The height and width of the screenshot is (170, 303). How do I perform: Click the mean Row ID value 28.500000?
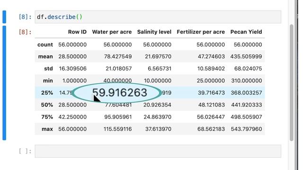(72, 57)
